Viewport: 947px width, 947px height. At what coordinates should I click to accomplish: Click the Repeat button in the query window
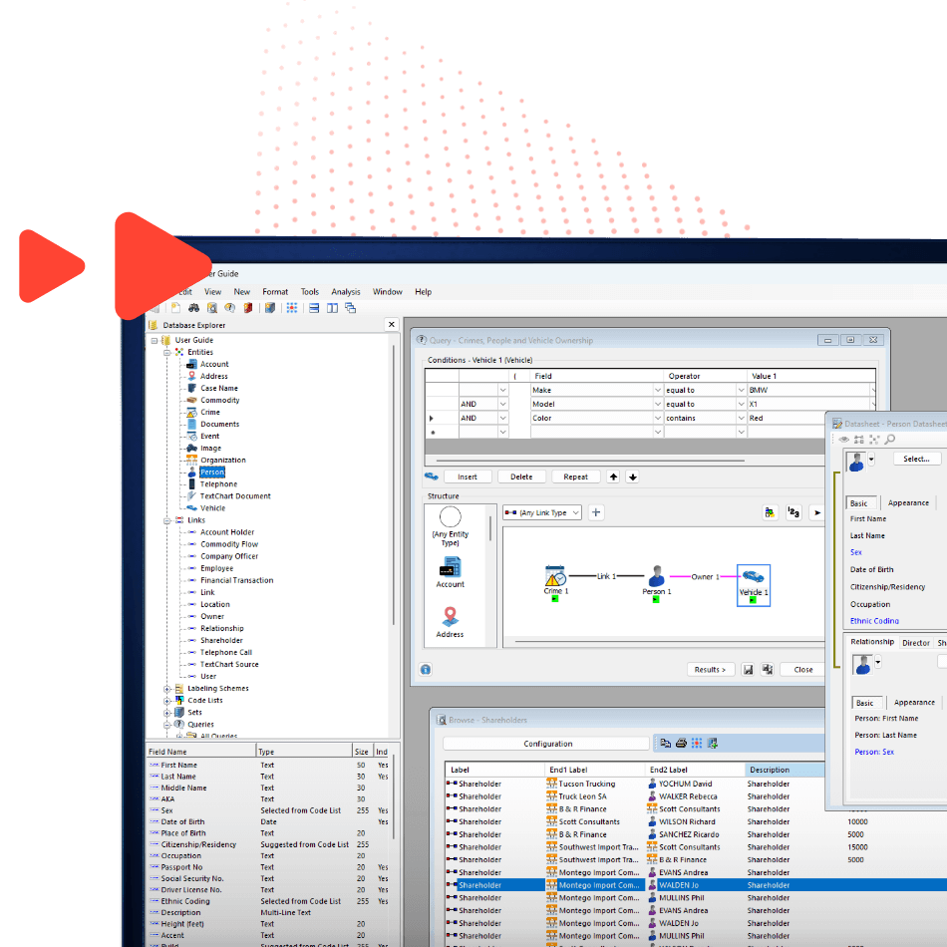576,475
